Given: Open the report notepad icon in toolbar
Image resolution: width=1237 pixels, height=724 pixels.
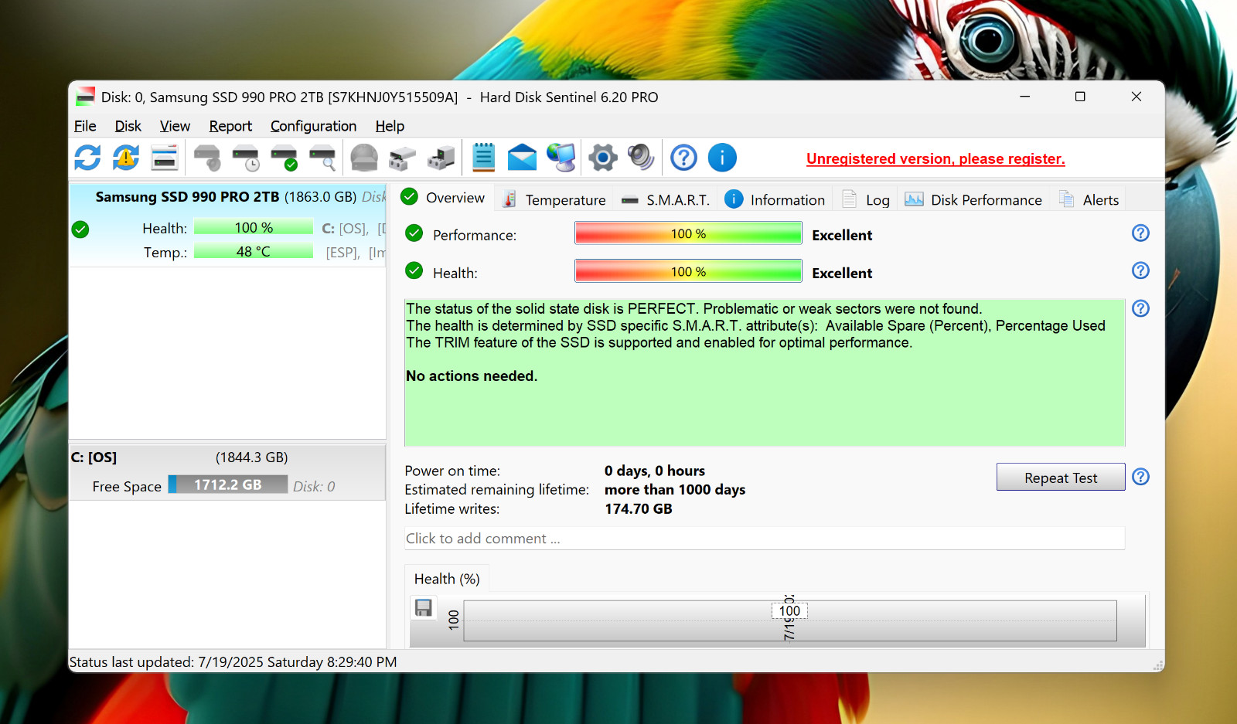Looking at the screenshot, I should pyautogui.click(x=483, y=158).
